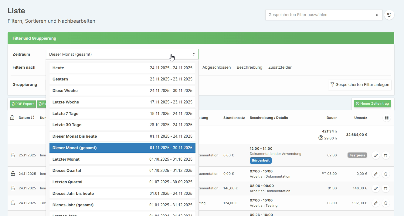Image resolution: width=404 pixels, height=216 pixels.
Task: Create entry via "Neuer Zeiteintrag" button
Action: tap(372, 104)
